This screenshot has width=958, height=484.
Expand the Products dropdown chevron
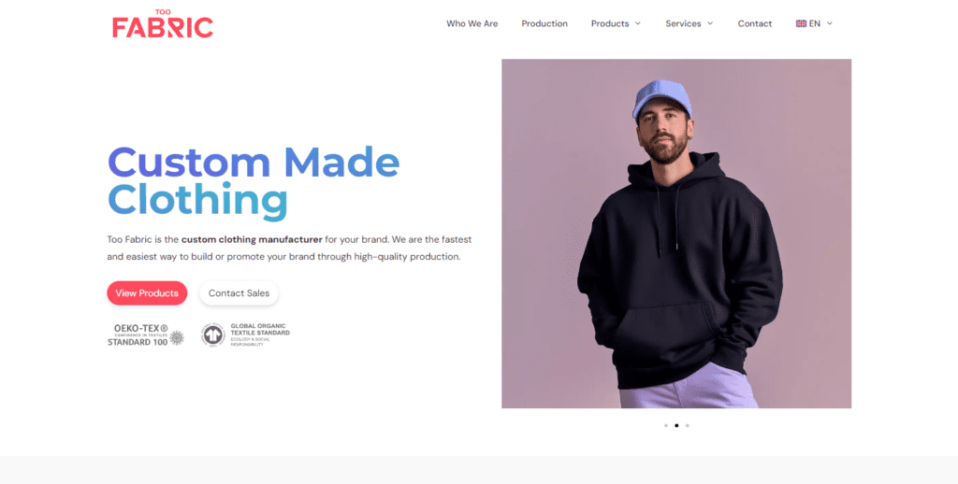638,23
